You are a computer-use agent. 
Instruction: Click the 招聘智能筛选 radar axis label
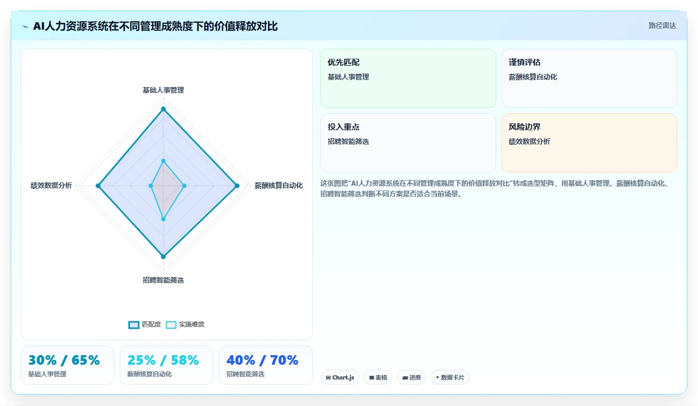click(163, 280)
